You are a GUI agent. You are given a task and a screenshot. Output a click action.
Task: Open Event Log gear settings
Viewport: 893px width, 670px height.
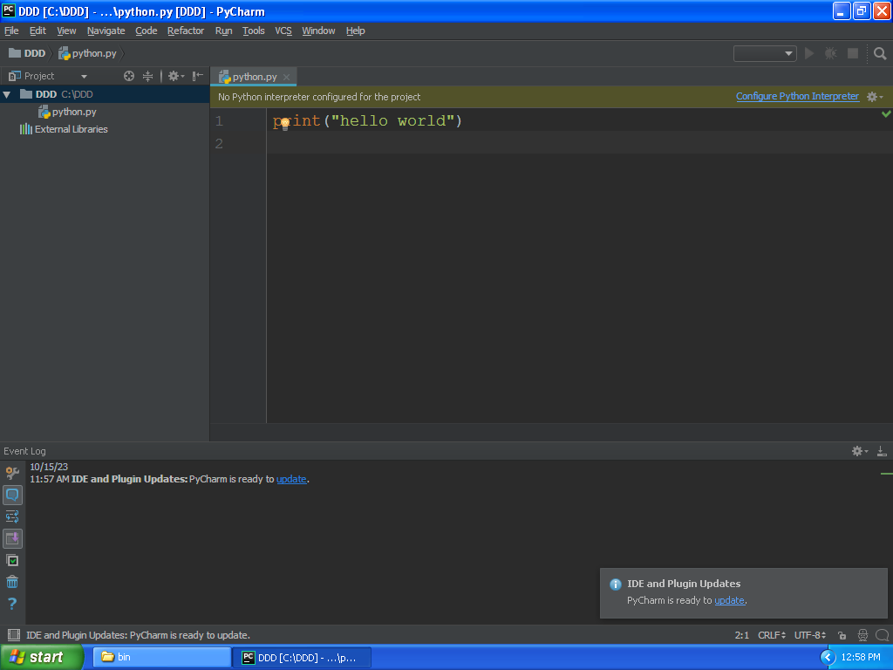pyautogui.click(x=859, y=451)
